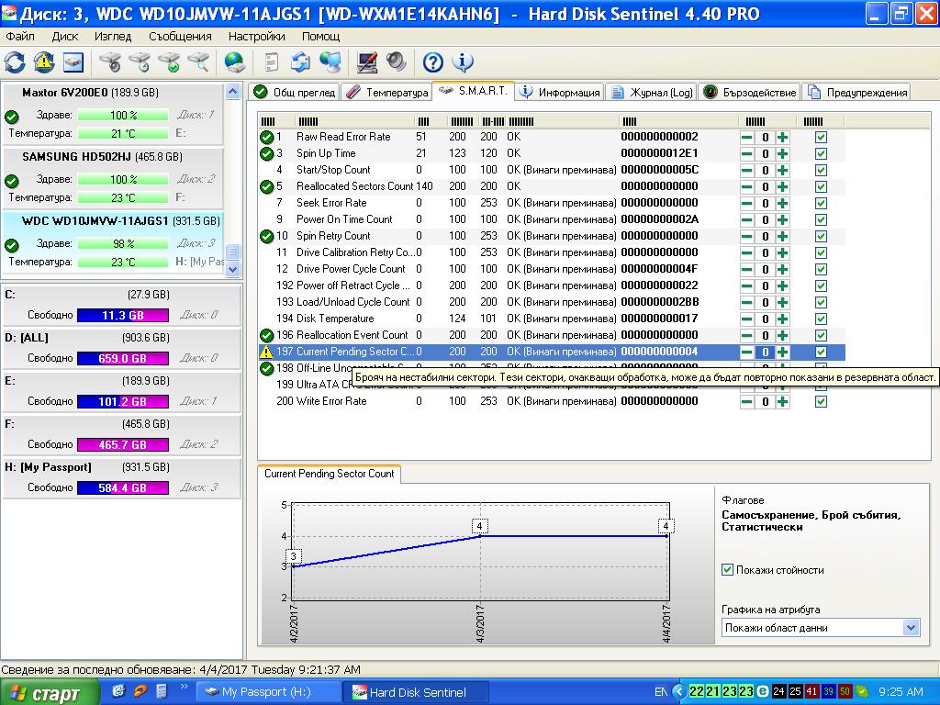
Task: Click the Windows старт button
Action: click(46, 692)
